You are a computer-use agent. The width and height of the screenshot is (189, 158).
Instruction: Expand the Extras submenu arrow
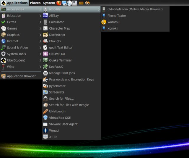[40, 22]
